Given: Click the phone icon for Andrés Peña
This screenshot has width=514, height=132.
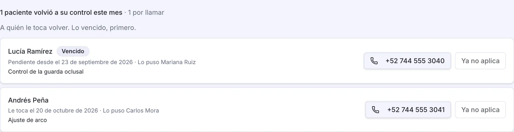Looking at the screenshot, I should [x=376, y=110].
